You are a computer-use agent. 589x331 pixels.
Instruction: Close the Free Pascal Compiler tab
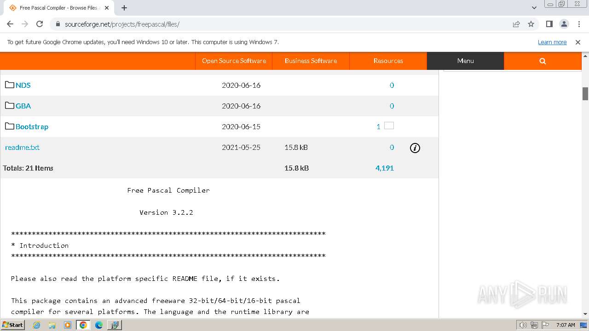coord(107,8)
